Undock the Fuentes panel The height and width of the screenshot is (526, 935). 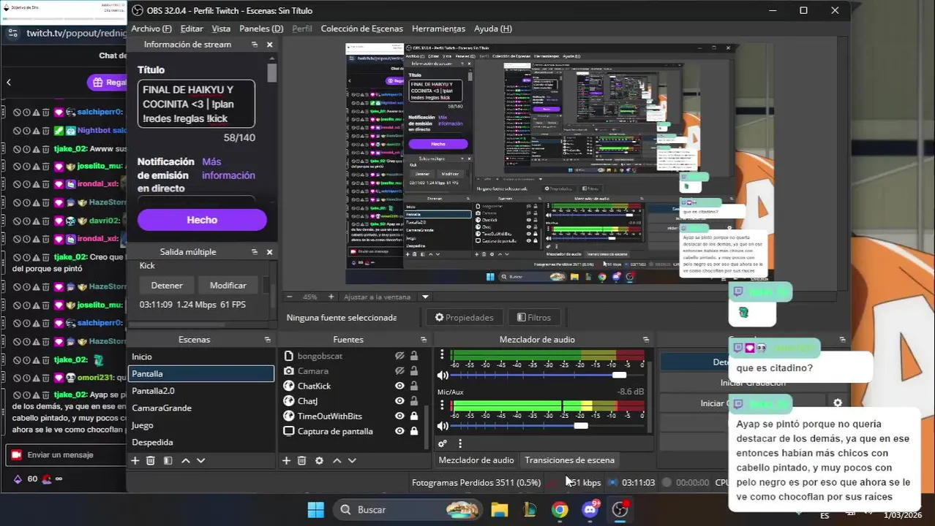tap(424, 340)
